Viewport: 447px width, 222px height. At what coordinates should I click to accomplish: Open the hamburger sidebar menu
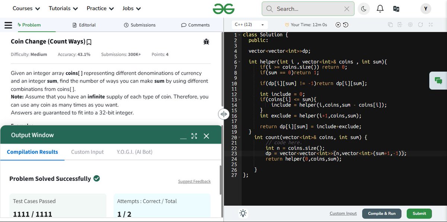(x=8, y=25)
